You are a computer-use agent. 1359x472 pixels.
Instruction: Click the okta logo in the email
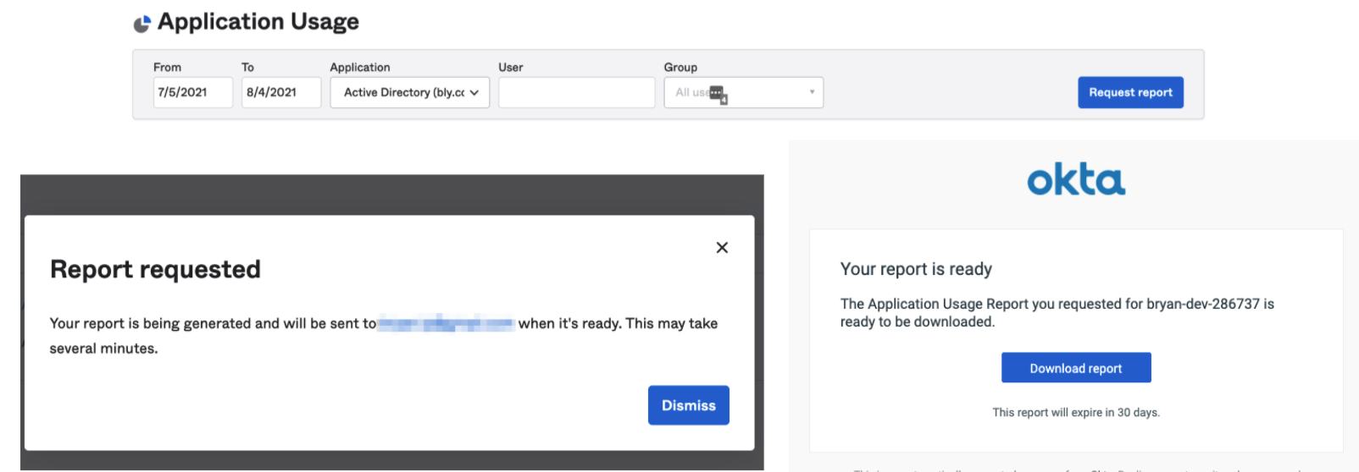tap(1075, 180)
